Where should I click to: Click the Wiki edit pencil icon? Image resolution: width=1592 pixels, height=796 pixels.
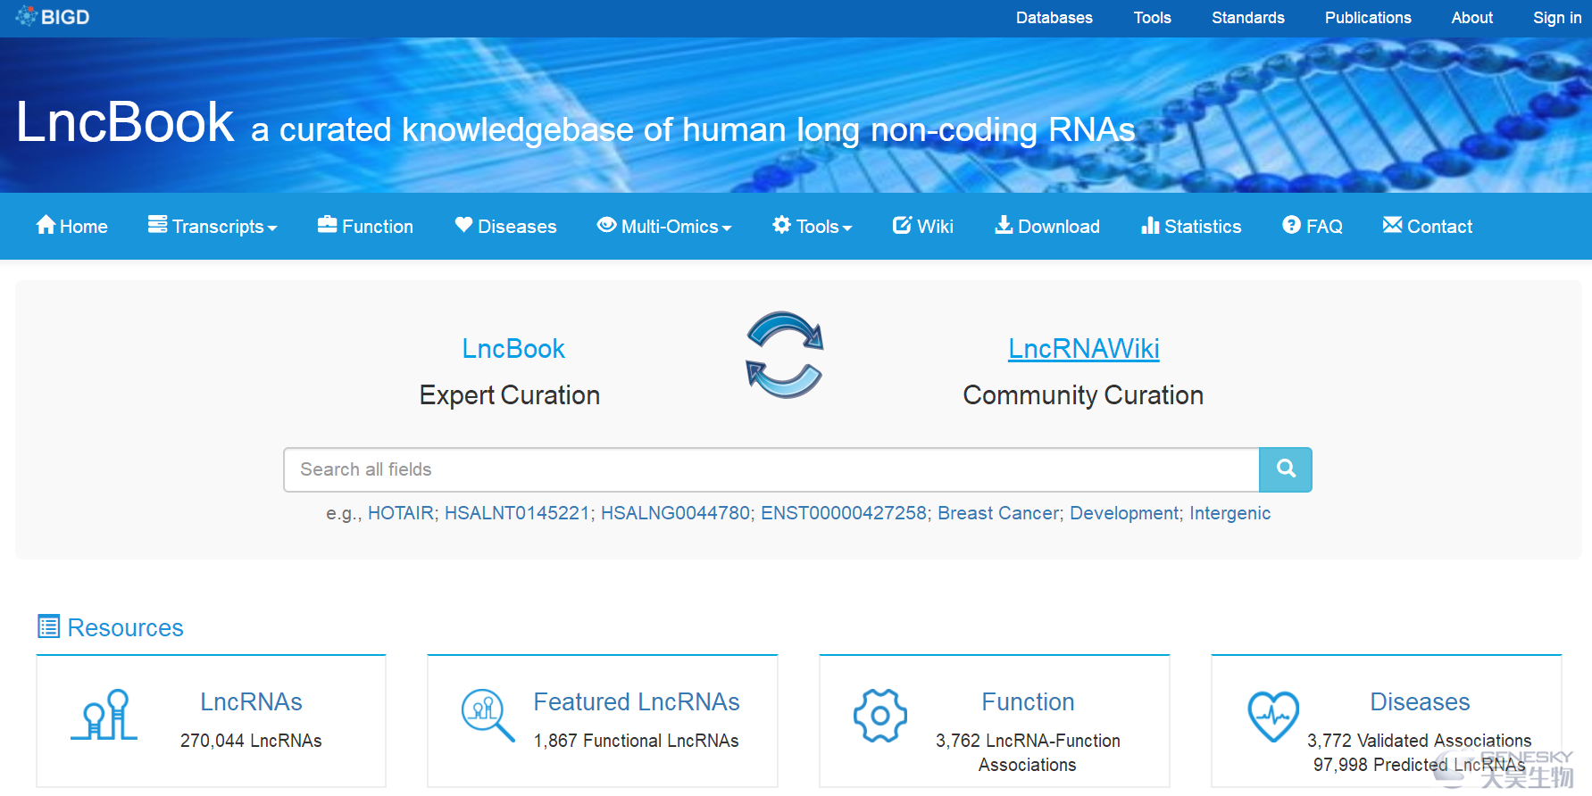coord(903,225)
